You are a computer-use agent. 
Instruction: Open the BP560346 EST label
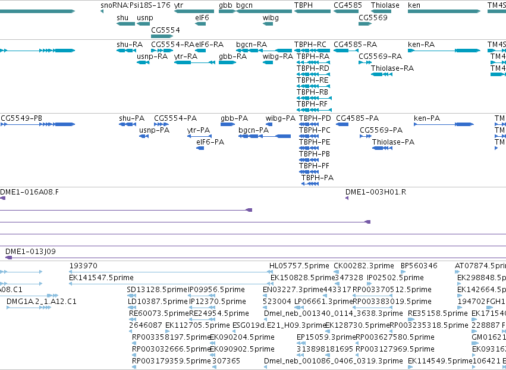[x=419, y=266]
